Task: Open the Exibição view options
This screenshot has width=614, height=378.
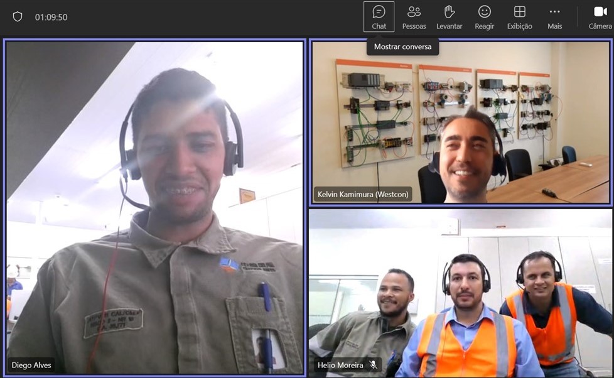Action: [x=520, y=17]
